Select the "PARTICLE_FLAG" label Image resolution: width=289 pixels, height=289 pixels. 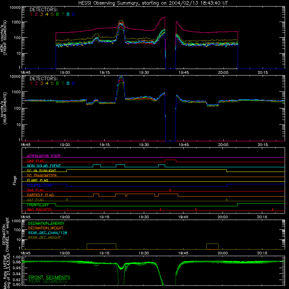tap(40, 195)
